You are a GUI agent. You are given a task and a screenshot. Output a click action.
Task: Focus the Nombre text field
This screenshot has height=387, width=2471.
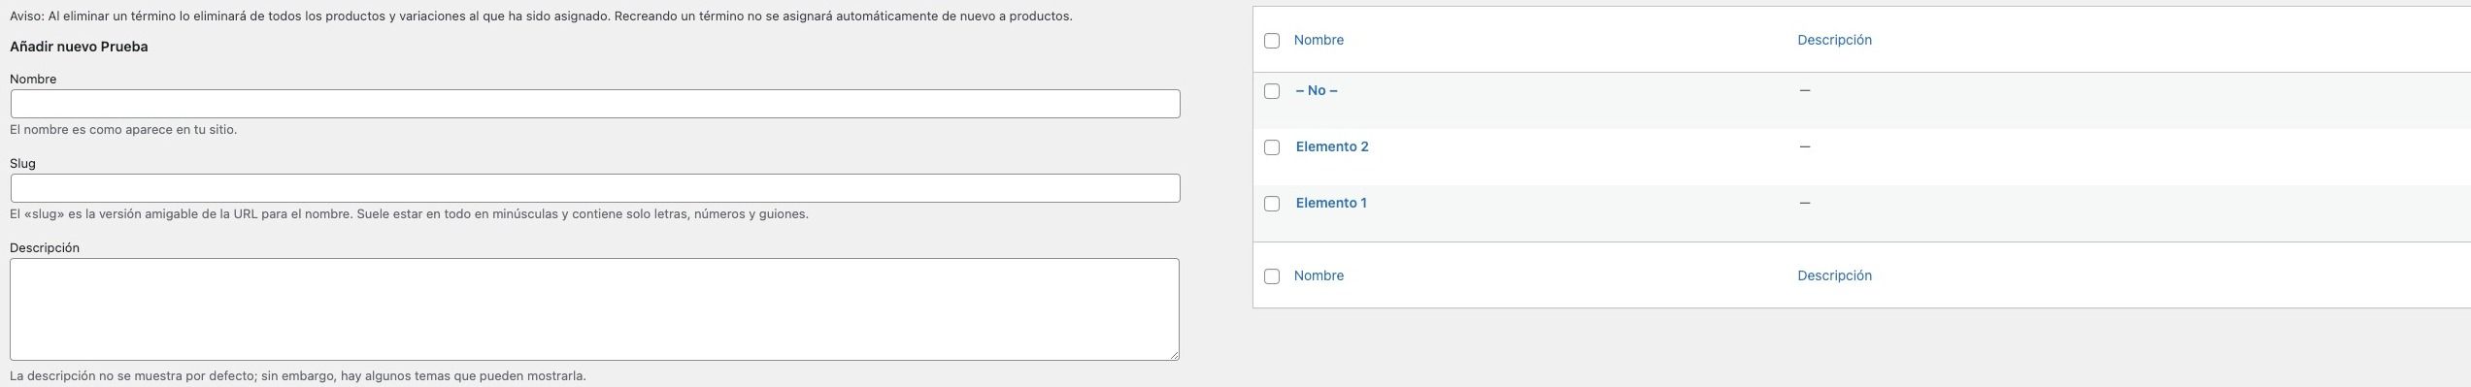(x=595, y=104)
